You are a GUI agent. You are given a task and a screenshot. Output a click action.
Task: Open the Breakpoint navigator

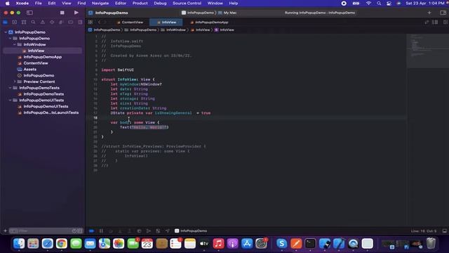coord(70,22)
